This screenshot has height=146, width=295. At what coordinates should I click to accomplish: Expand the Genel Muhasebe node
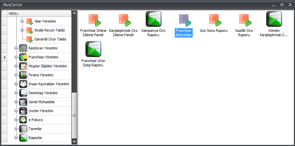coord(16,102)
